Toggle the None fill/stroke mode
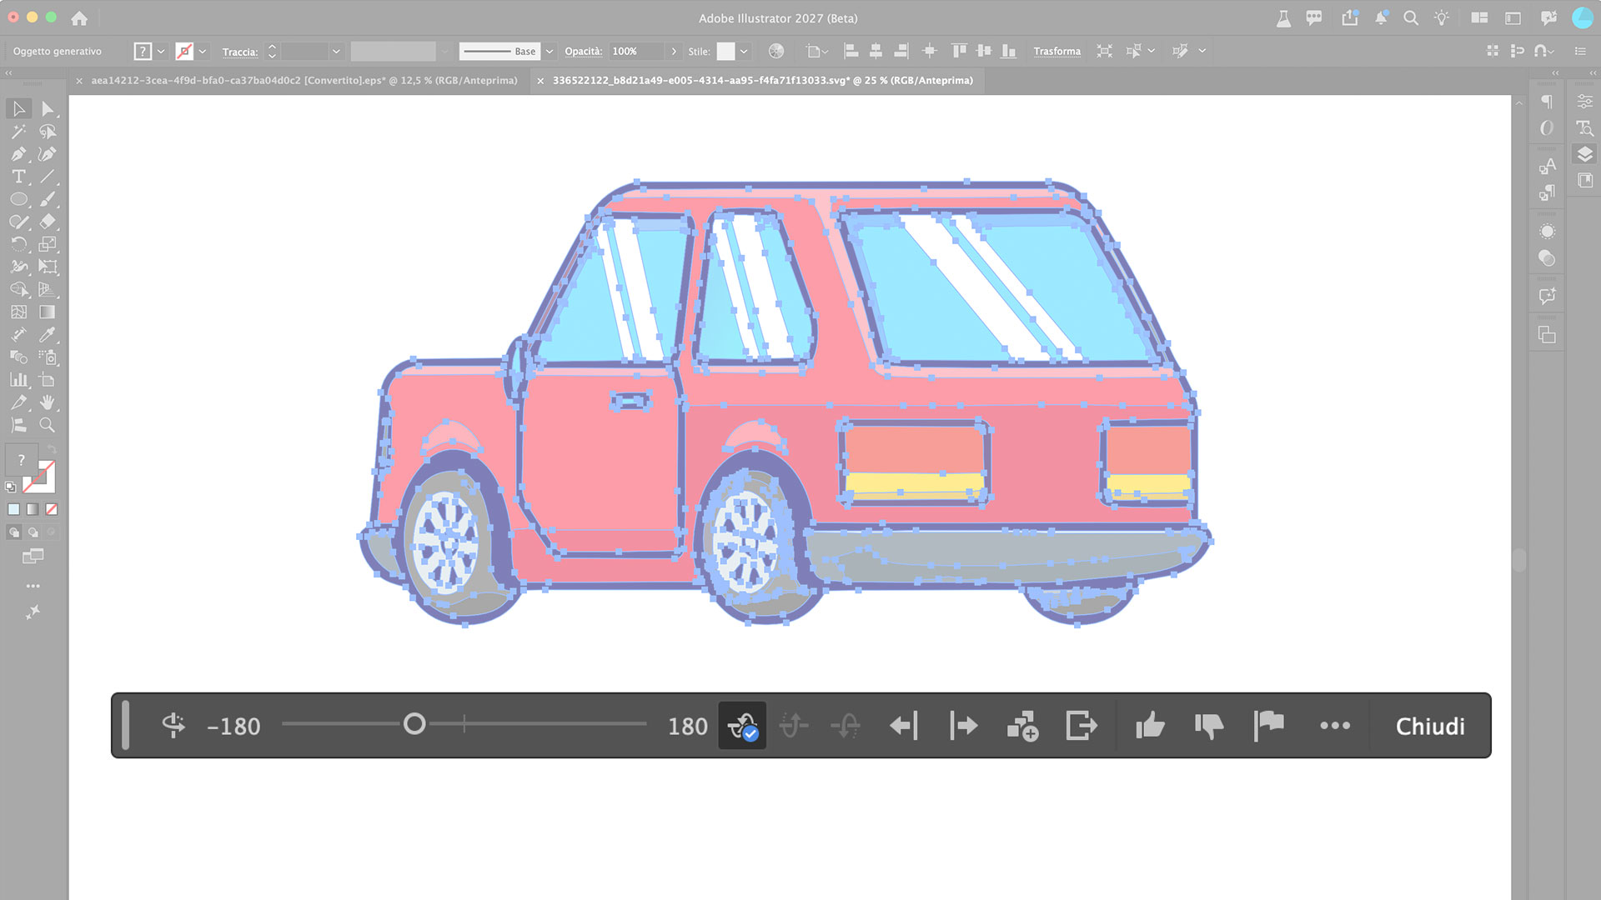The height and width of the screenshot is (900, 1601). pos(52,509)
